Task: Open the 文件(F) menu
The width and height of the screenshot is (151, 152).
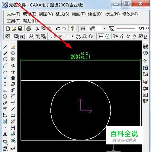Action: [14, 14]
